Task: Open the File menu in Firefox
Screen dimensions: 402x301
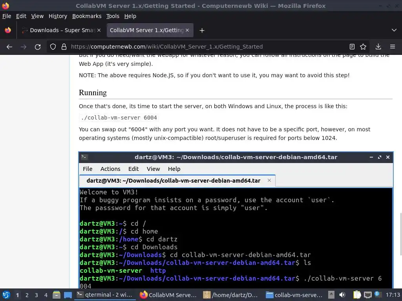Action: coord(7,16)
